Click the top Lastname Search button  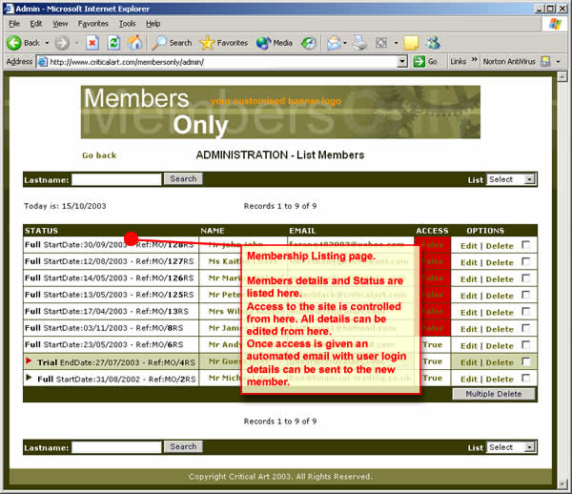pos(183,178)
